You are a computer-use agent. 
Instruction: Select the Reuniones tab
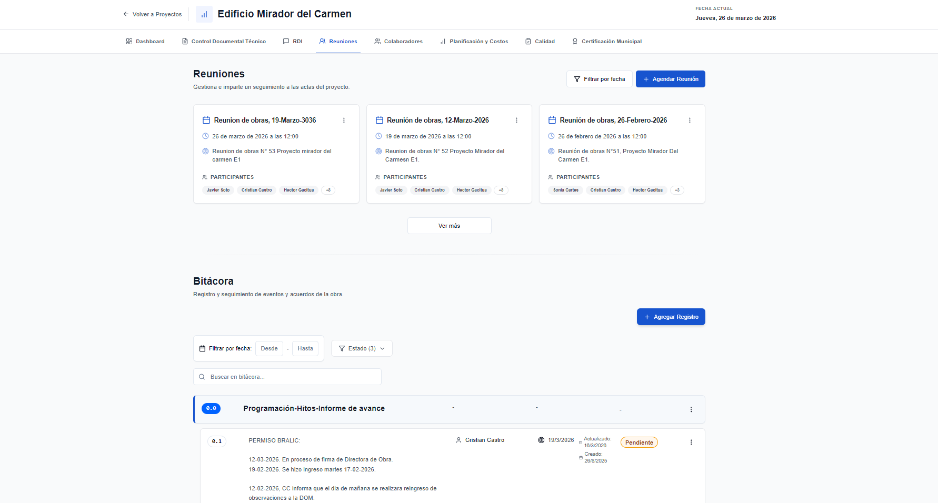338,42
